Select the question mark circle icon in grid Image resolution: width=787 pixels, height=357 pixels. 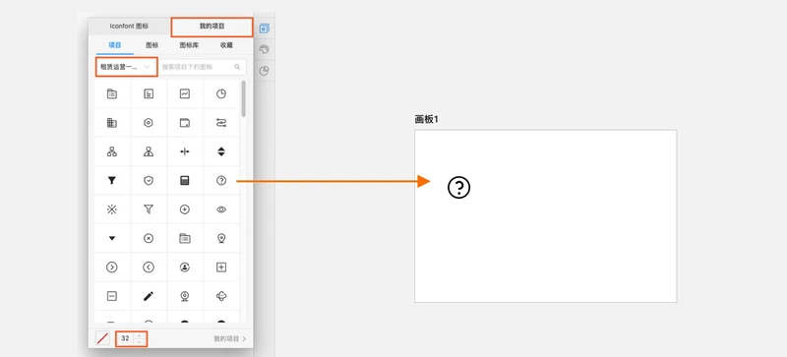tap(221, 181)
